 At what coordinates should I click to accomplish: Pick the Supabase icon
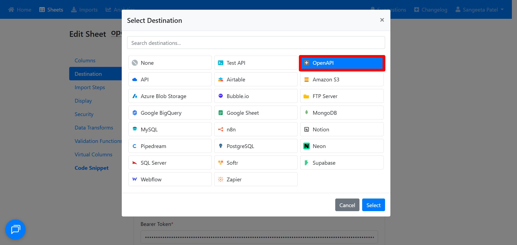pyautogui.click(x=306, y=163)
